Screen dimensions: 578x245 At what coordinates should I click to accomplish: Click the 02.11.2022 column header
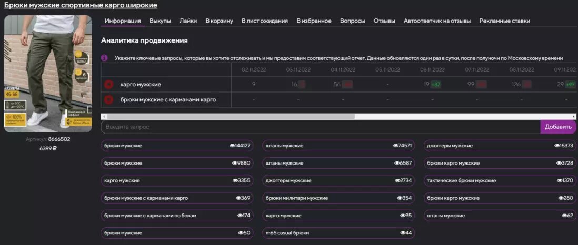click(x=254, y=69)
